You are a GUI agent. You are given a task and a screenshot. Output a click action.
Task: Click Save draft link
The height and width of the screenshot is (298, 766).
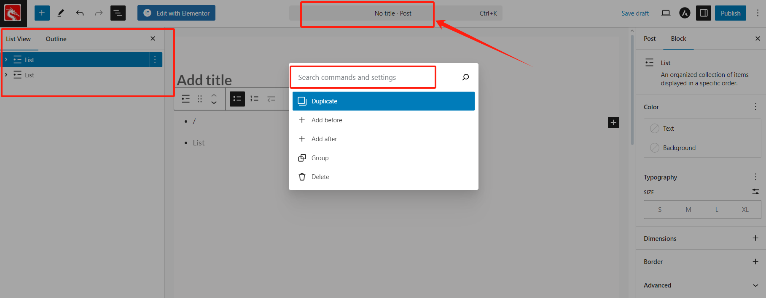[x=635, y=13]
